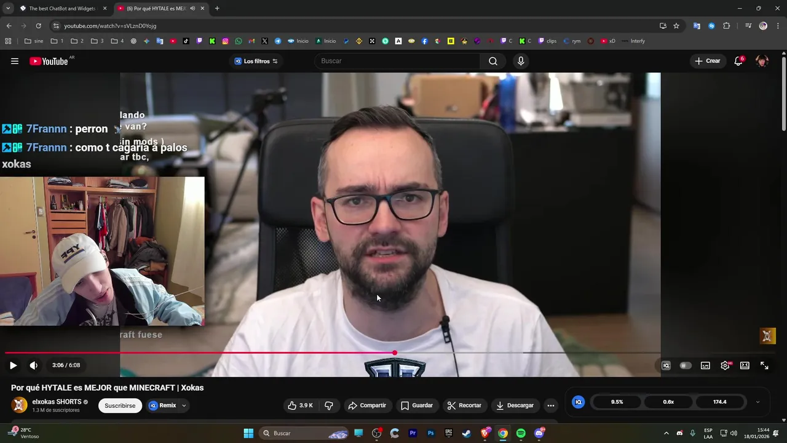
Task: Dislike the video thumbs down
Action: tap(329, 405)
